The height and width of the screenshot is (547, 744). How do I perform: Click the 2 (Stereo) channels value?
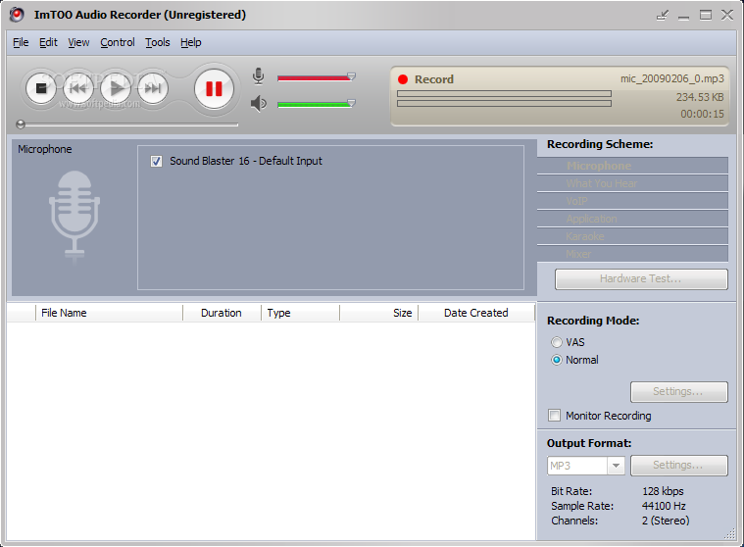pos(666,521)
